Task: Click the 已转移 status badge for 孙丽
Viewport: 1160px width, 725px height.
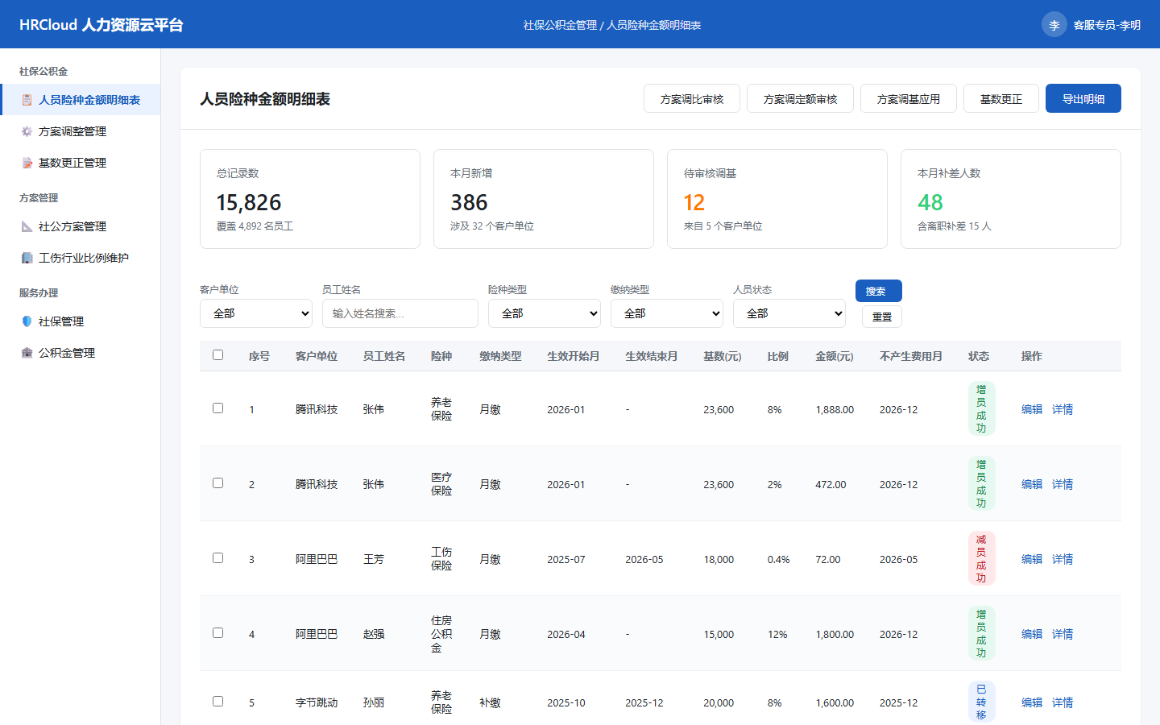Action: pyautogui.click(x=981, y=702)
